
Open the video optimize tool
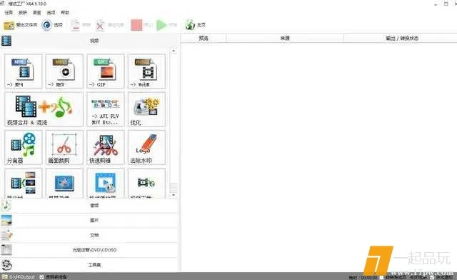coord(146,109)
